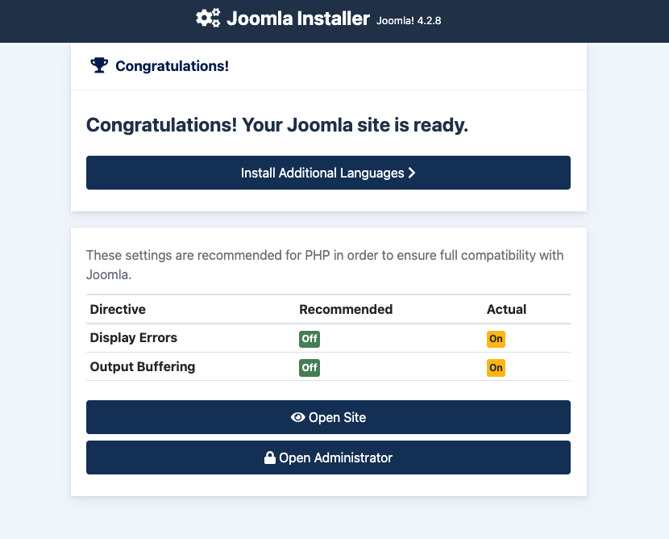Click the gears icon beside Joomla Installer
The image size is (669, 539).
pyautogui.click(x=208, y=18)
